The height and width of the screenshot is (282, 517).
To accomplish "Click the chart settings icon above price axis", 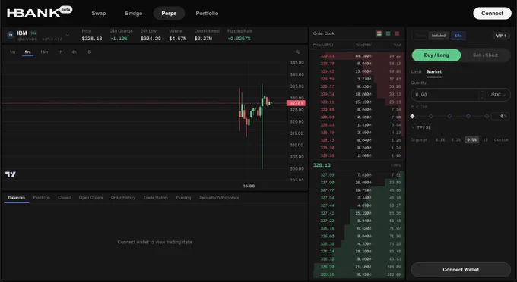I will [x=298, y=52].
